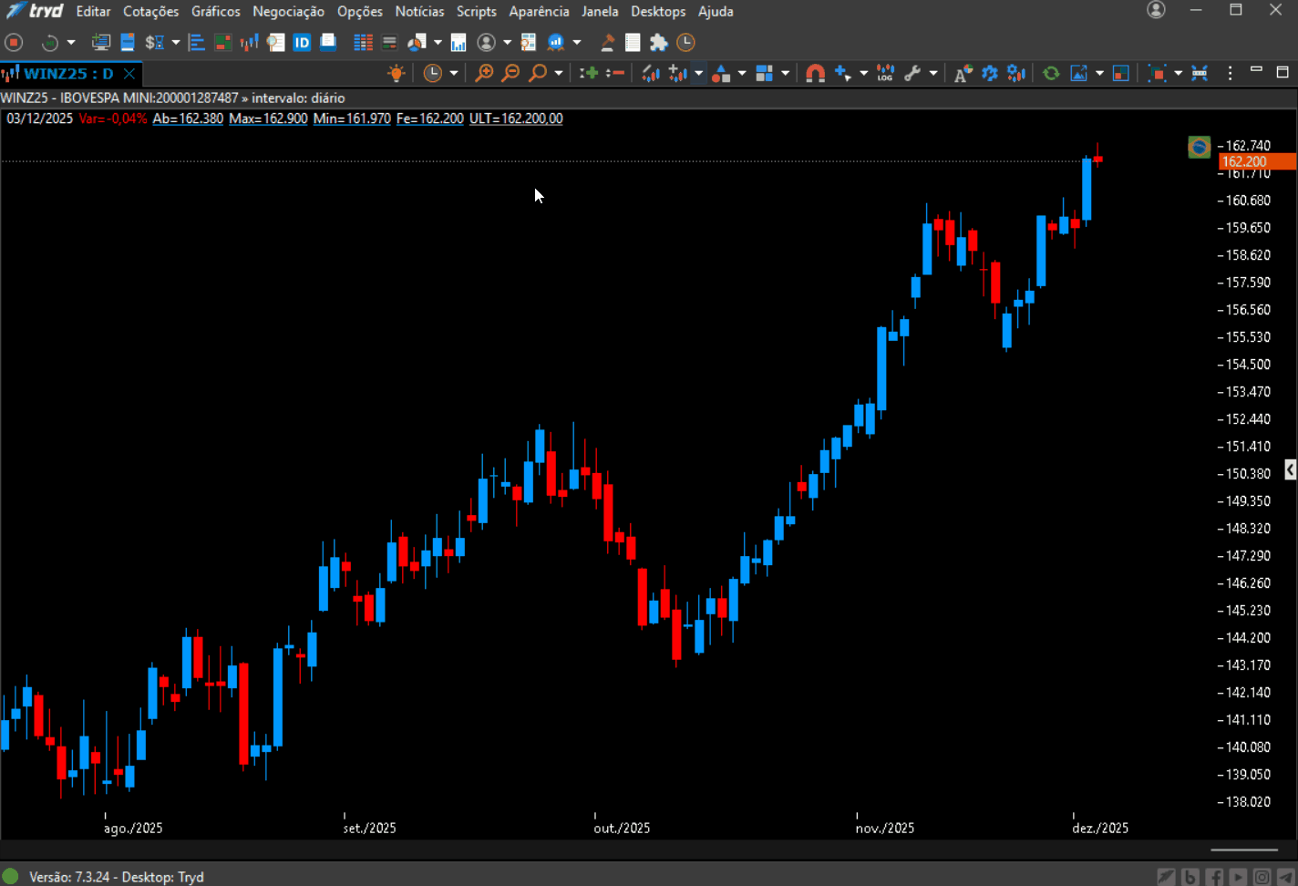Open the candlestick chart icon in main toolbar
This screenshot has width=1298, height=886.
click(x=249, y=42)
